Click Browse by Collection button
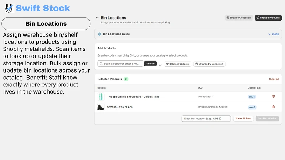This screenshot has height=160, width=285. pos(209,64)
